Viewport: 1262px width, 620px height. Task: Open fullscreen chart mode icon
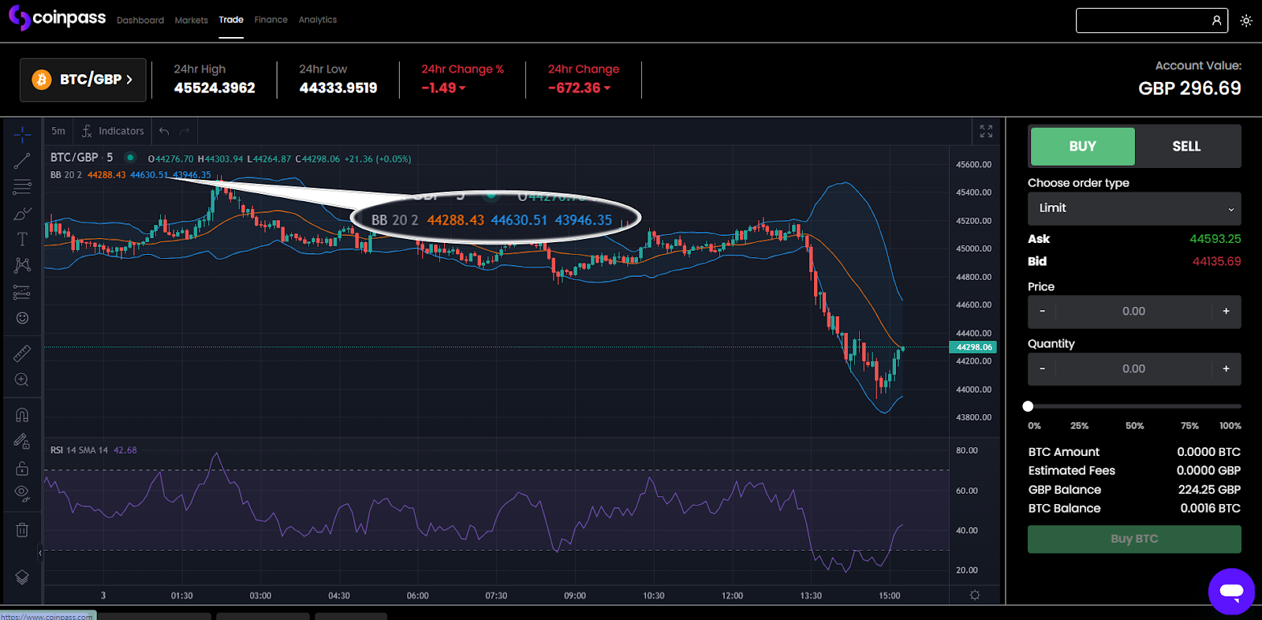[986, 131]
